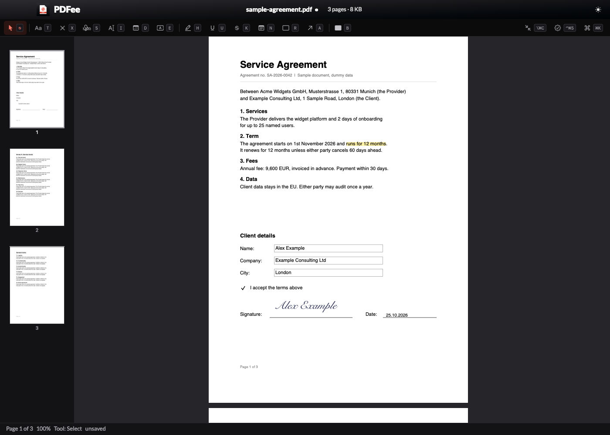Toggle light/dark theme sun icon
The height and width of the screenshot is (435, 610).
[598, 10]
